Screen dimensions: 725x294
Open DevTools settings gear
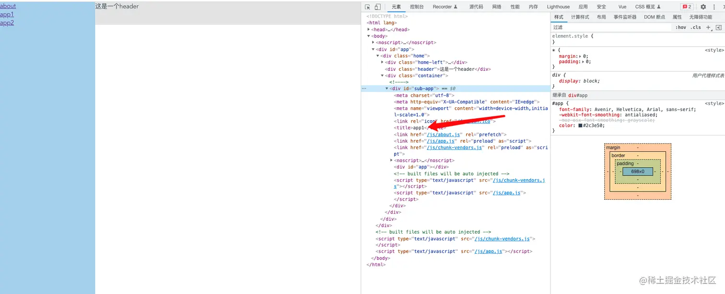[x=703, y=7]
